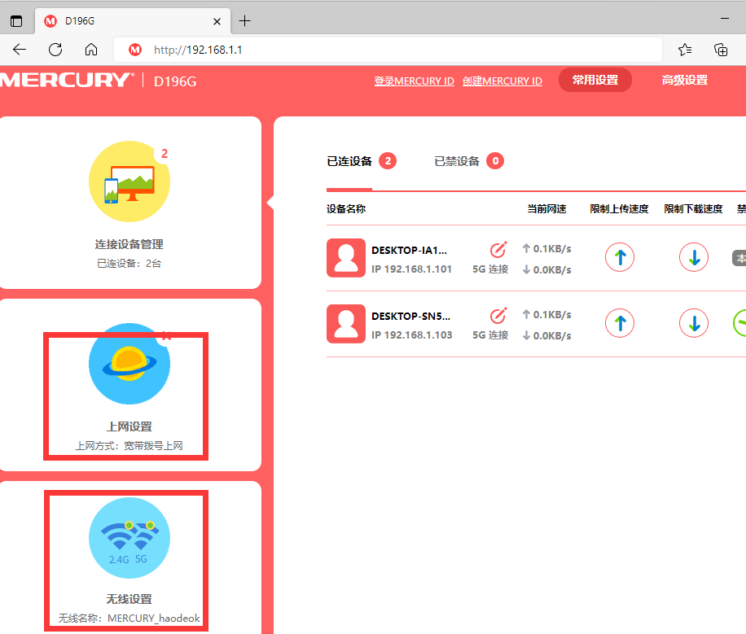This screenshot has height=634, width=746.
Task: Click the 上网设置 label
Action: [129, 426]
